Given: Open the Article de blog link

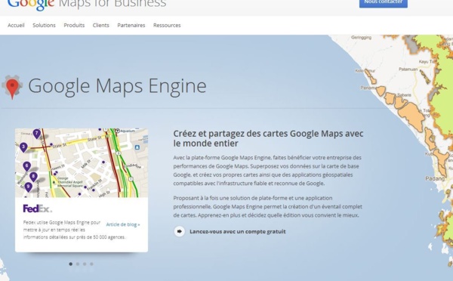Looking at the screenshot, I should click(123, 224).
